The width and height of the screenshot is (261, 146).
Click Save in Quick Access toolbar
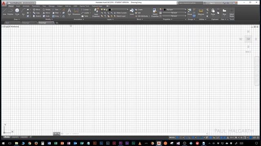(x=15, y=3)
